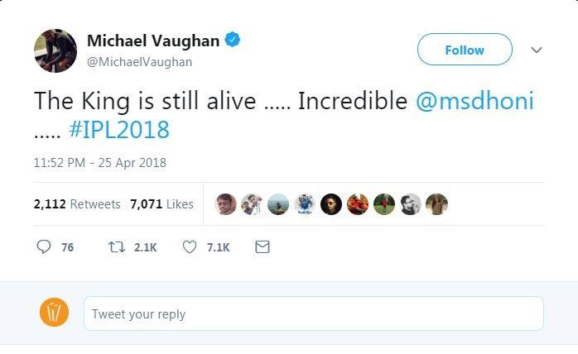This screenshot has width=578, height=354.
Task: Click the Michael Vaughan display name
Action: tap(154, 41)
